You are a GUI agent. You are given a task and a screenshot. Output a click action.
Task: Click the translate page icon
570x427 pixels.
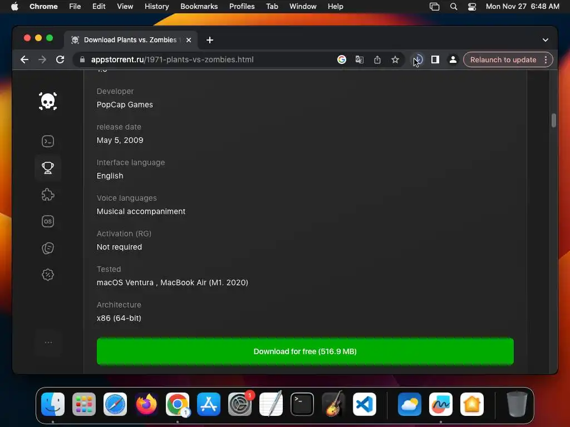click(x=359, y=59)
